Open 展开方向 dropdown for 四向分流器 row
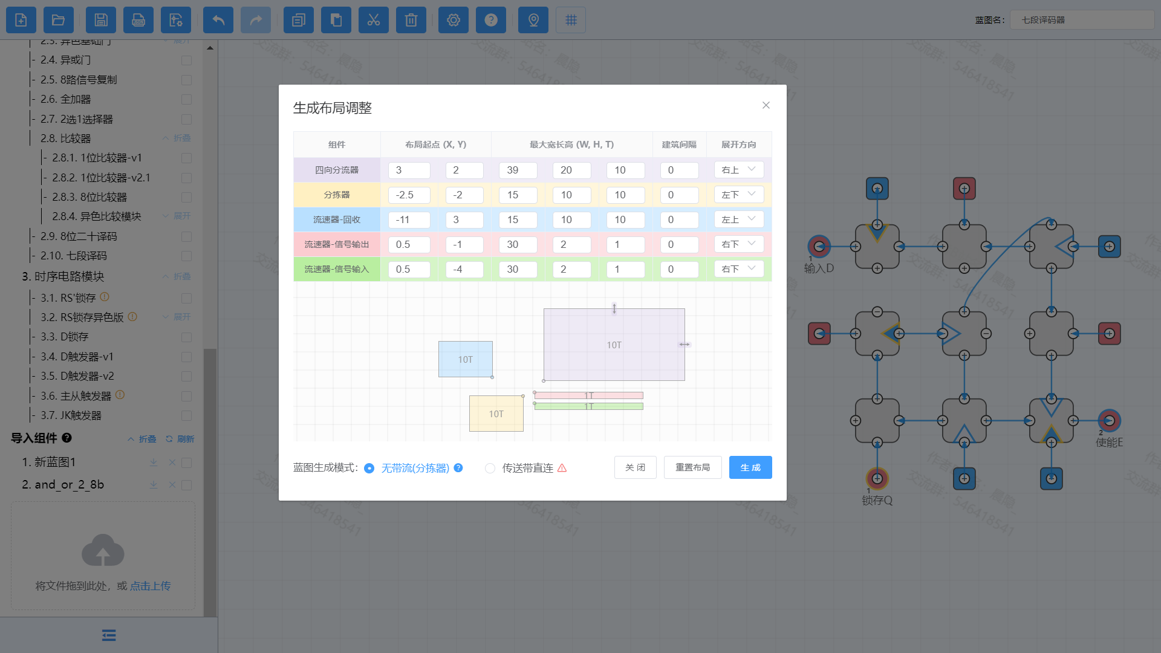The width and height of the screenshot is (1161, 653). (x=739, y=170)
